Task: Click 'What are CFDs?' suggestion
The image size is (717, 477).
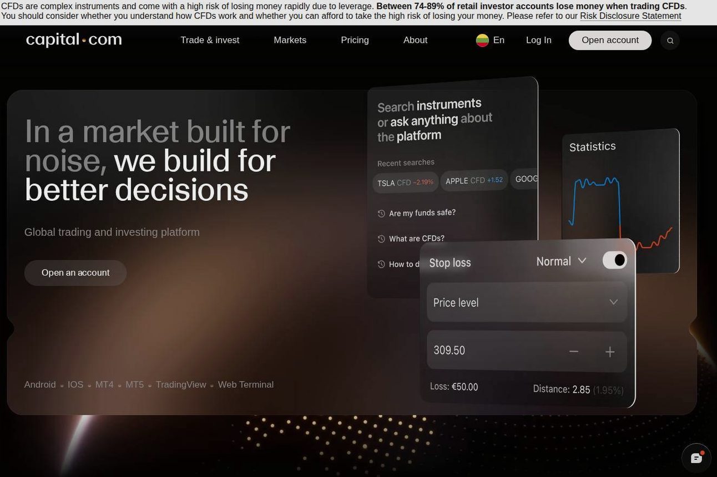Action: point(417,238)
